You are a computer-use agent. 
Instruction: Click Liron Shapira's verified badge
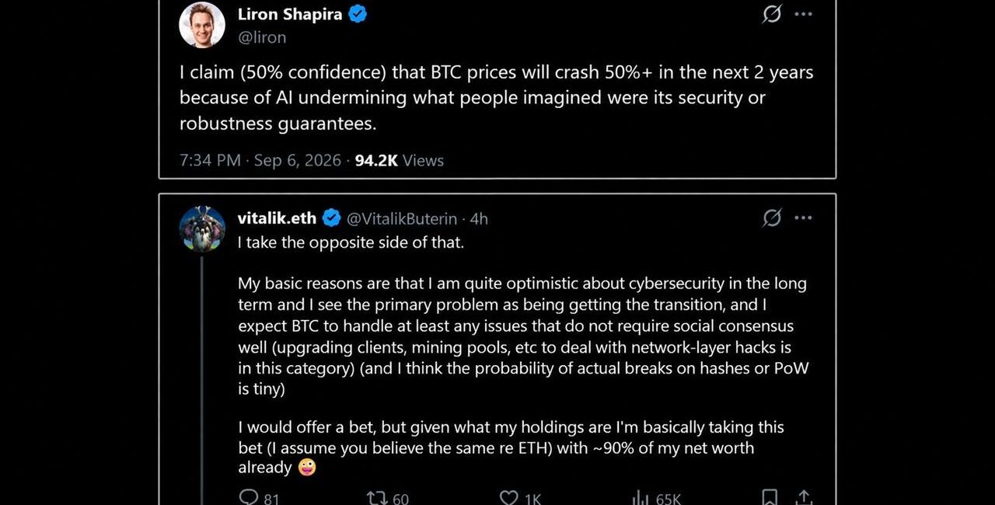[x=358, y=14]
